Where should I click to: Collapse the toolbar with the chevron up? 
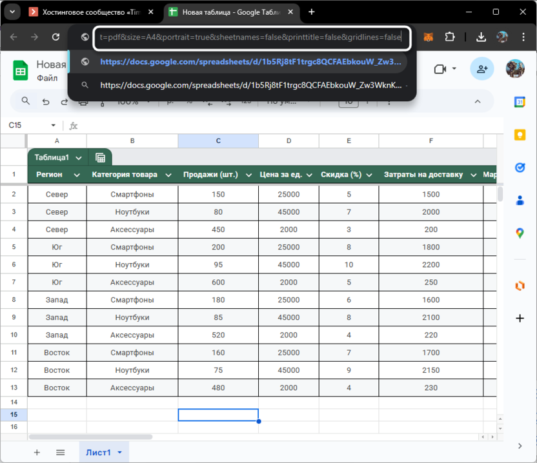[478, 101]
